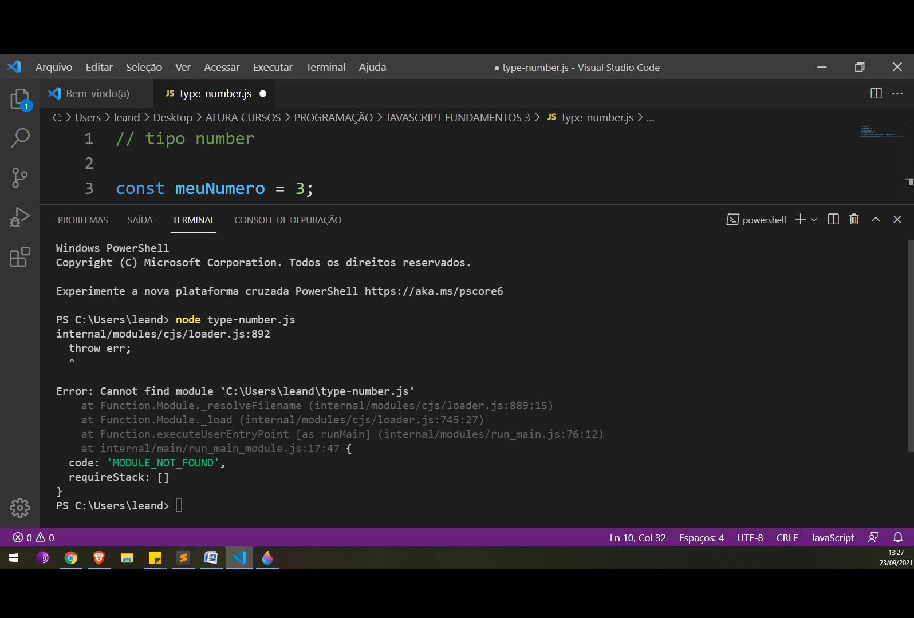Open the Source Control view

[20, 177]
